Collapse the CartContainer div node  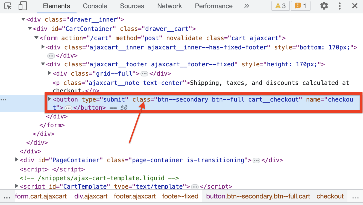(30, 29)
